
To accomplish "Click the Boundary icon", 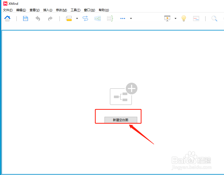I will click(97, 18).
